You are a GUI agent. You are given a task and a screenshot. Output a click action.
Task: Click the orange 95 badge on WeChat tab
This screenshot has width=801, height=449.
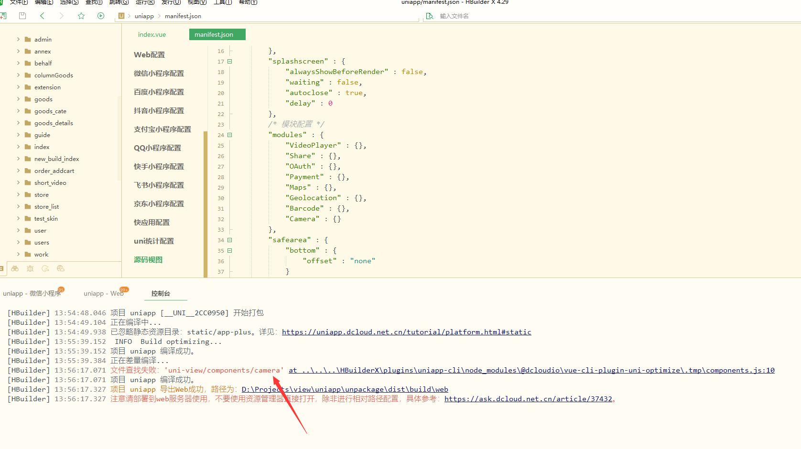[x=61, y=289]
